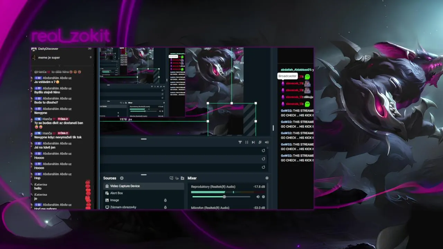
Task: Click the message Jsi na kávě jen
Action: click(45, 147)
